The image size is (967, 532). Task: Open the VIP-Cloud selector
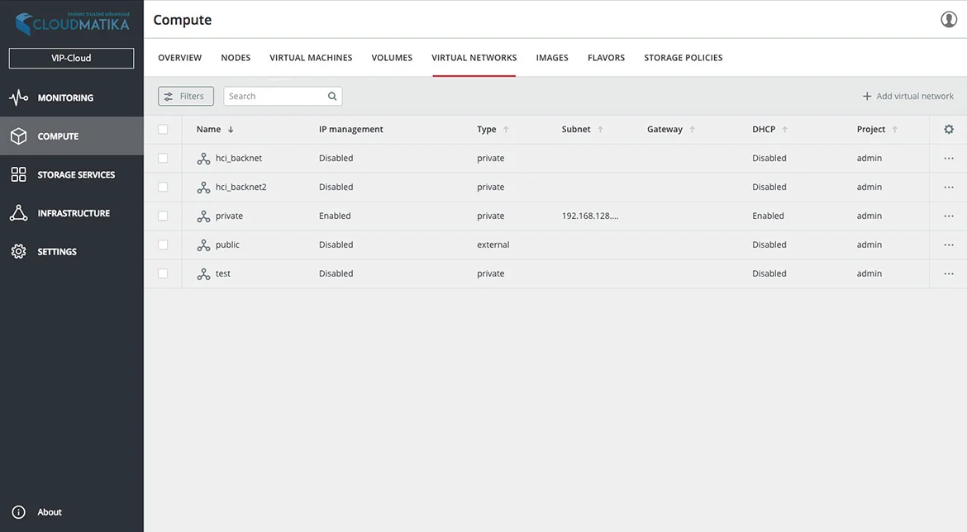(x=71, y=58)
